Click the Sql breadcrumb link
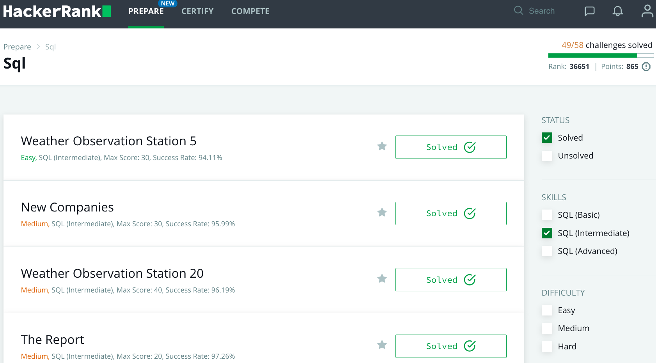Image resolution: width=656 pixels, height=363 pixels. (50, 47)
